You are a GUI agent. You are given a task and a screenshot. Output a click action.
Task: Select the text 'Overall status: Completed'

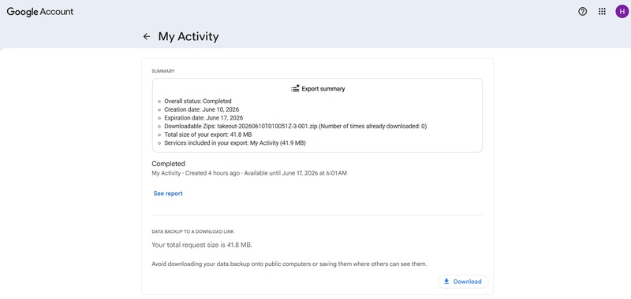(x=198, y=102)
